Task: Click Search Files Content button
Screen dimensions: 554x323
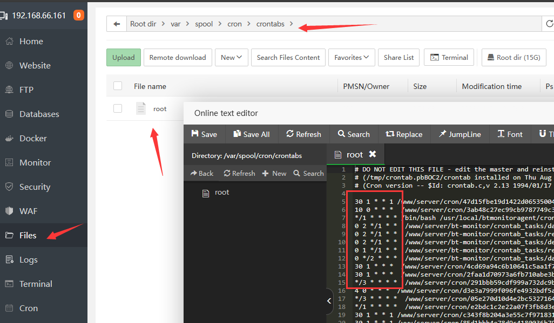Action: 288,58
